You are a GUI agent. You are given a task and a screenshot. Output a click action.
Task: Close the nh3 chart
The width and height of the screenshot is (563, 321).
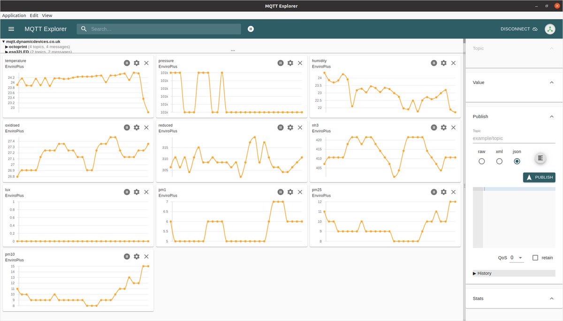453,127
